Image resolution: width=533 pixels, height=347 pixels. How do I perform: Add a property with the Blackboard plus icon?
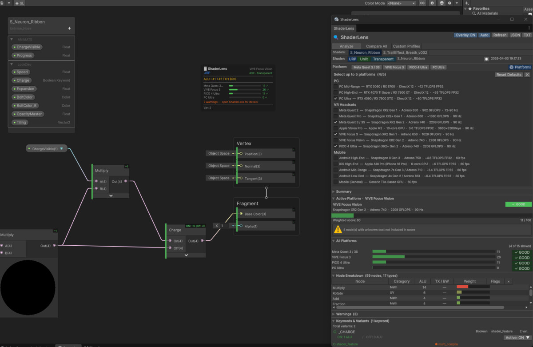click(69, 28)
